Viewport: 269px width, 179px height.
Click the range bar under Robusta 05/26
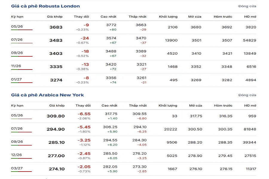pyautogui.click(x=22, y=30)
